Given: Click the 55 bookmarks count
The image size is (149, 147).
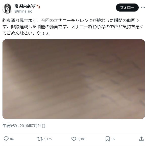Looking at the screenshot, I should tap(113, 139).
